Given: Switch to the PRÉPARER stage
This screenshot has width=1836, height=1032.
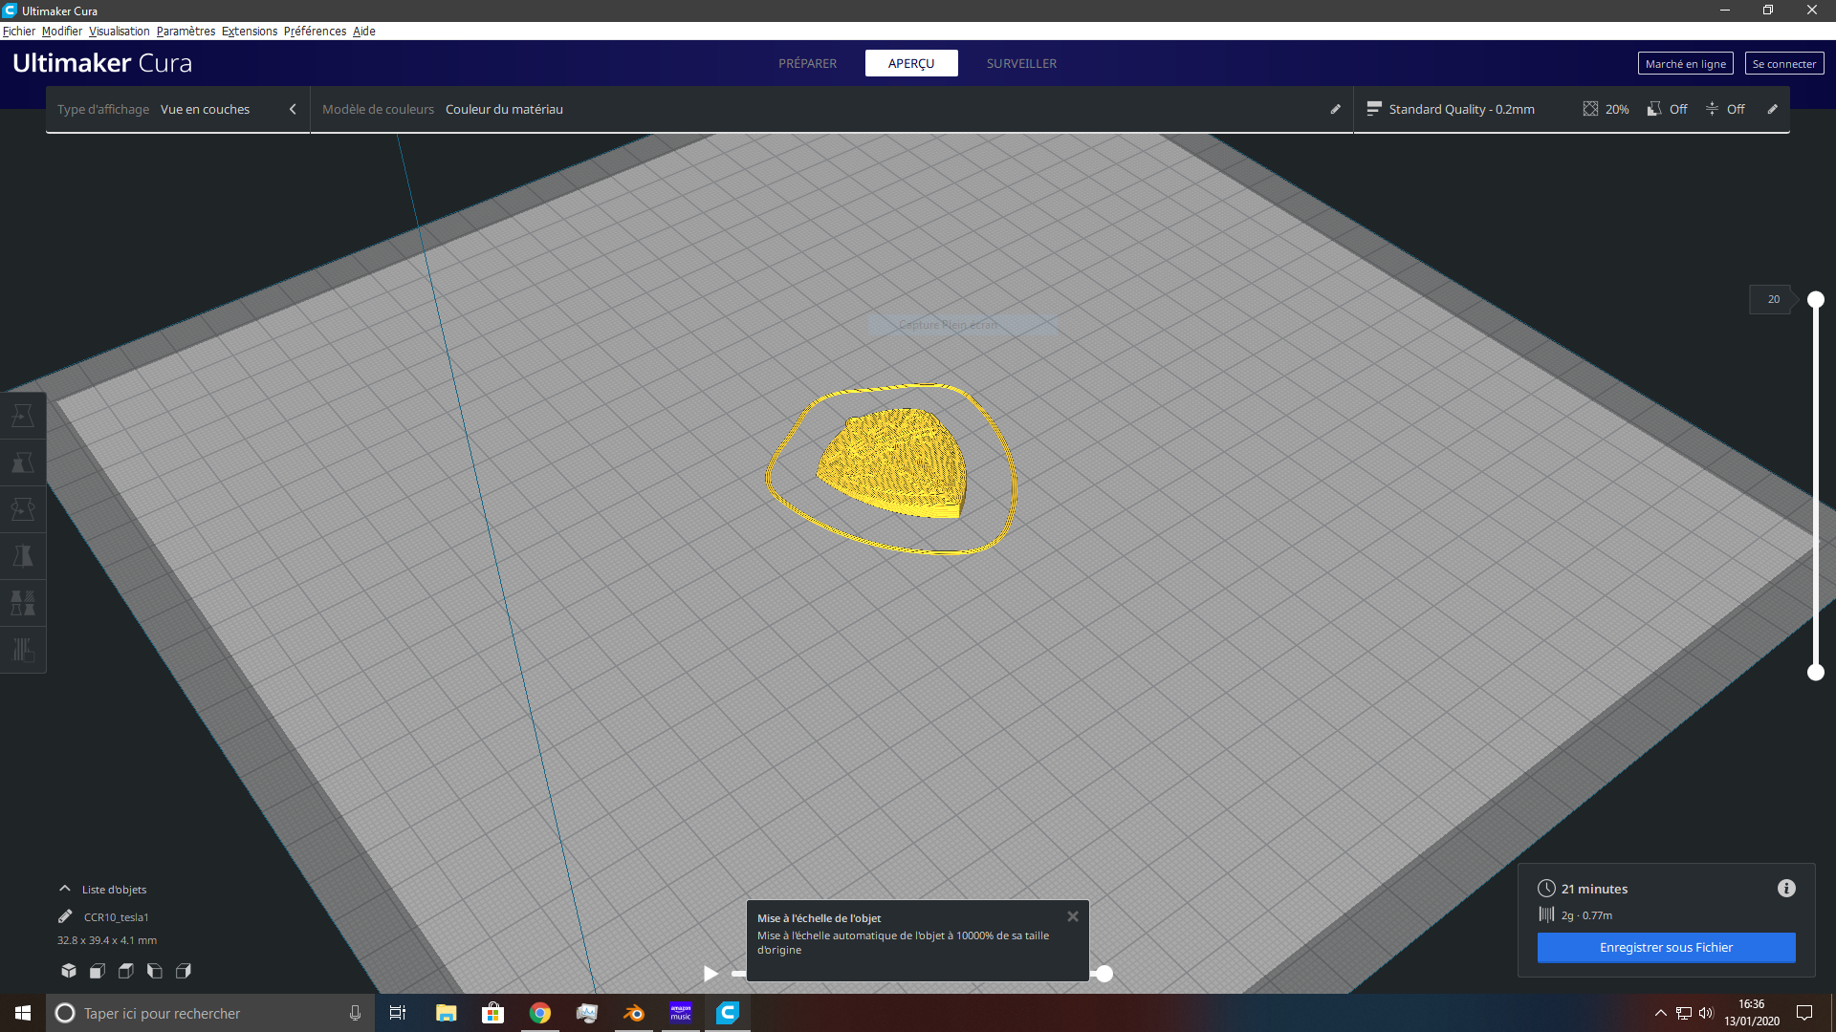Looking at the screenshot, I should tap(807, 63).
